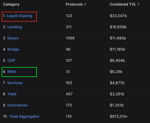Screen dimensions: 150x123
Task: Select TVL value $1,301b
Action: coord(117,105)
